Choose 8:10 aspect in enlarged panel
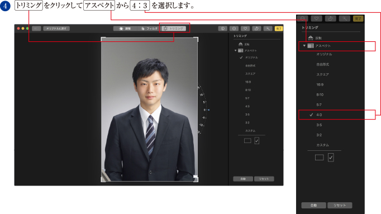 tap(320, 94)
